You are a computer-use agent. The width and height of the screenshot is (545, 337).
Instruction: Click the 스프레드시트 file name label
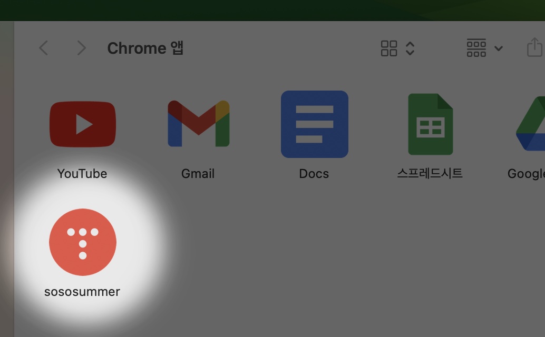pos(430,173)
